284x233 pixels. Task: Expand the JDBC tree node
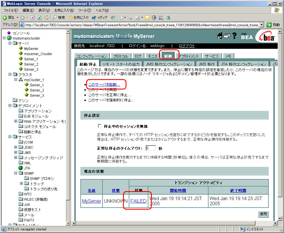click(x=16, y=147)
